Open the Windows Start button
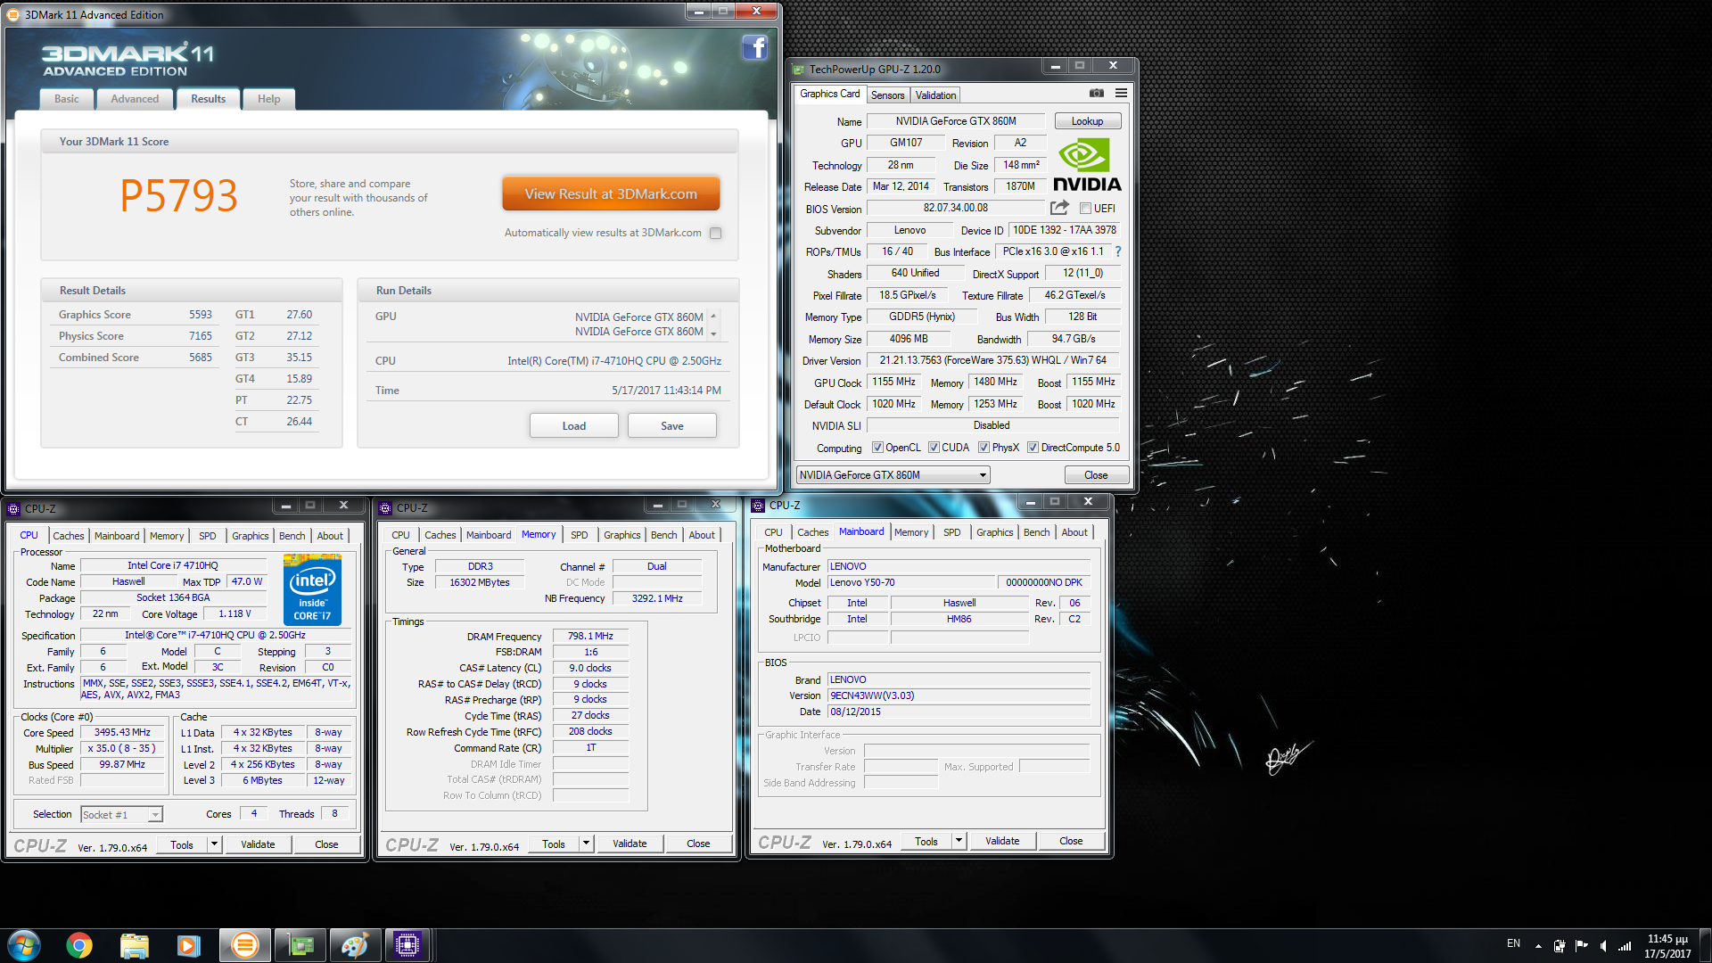This screenshot has height=963, width=1712. pos(24,945)
